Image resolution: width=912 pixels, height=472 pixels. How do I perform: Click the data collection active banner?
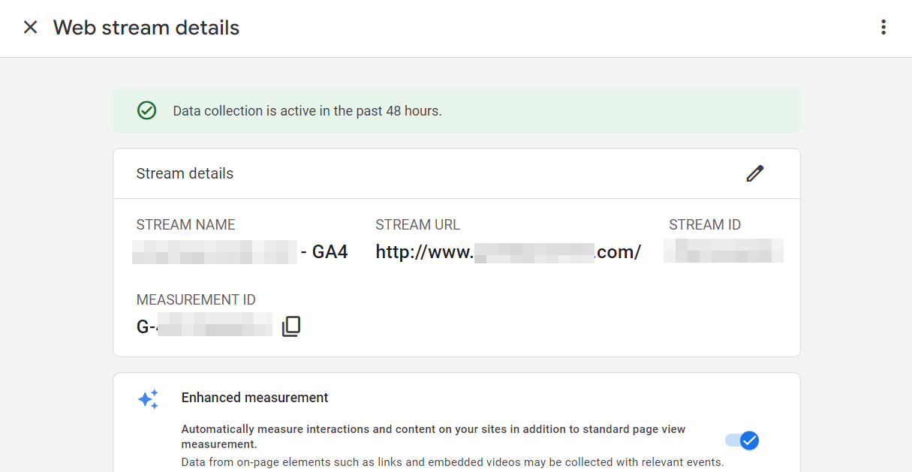click(456, 110)
